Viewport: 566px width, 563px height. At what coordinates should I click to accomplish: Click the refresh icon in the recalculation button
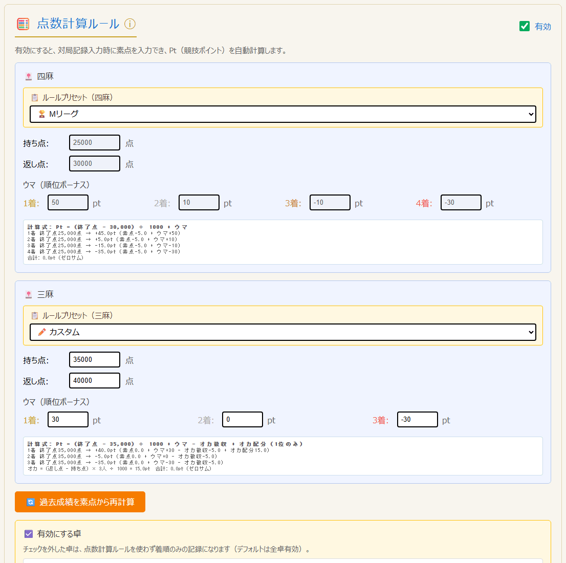(x=31, y=502)
